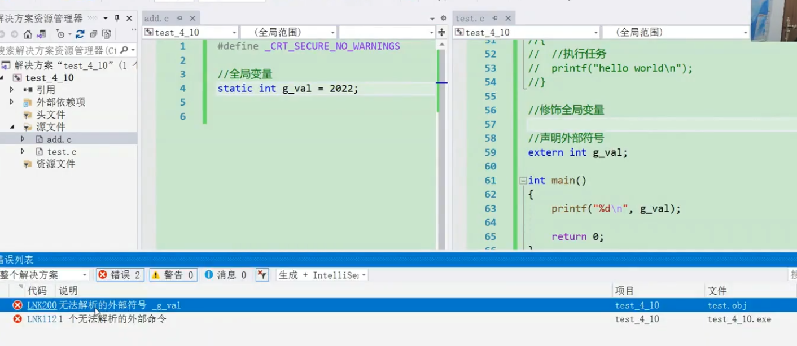
Task: Click the split editor icon in add.c pane
Action: click(x=441, y=33)
